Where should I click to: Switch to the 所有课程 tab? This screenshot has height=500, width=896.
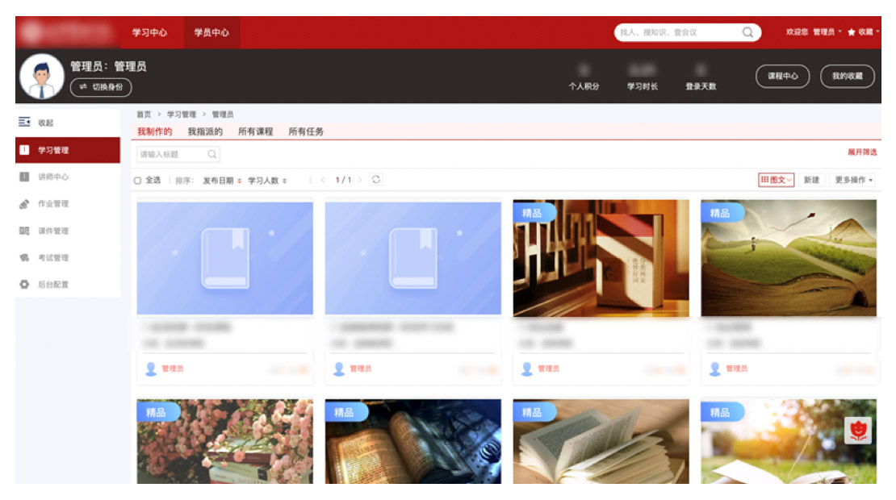255,131
